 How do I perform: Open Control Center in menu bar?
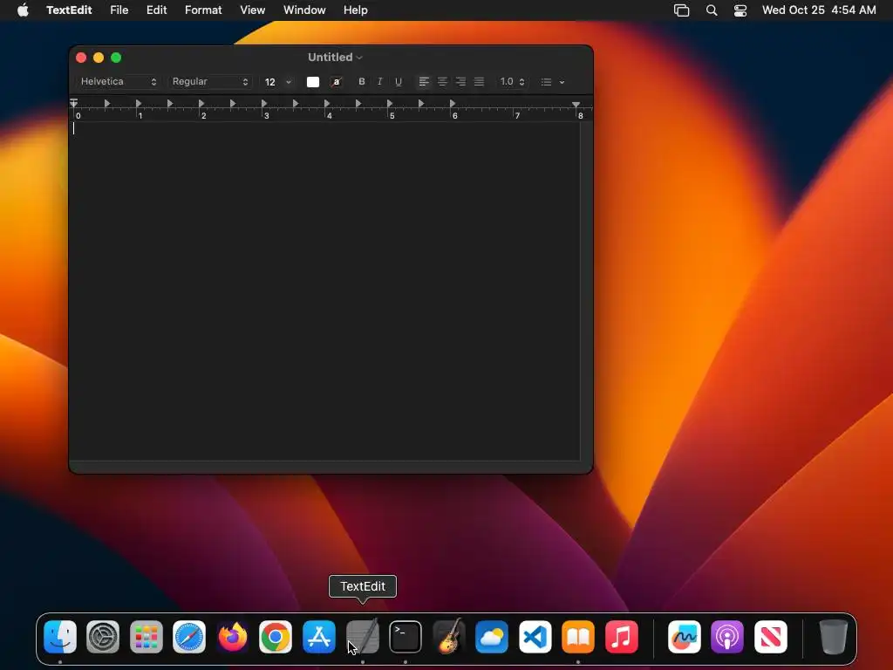tap(740, 10)
